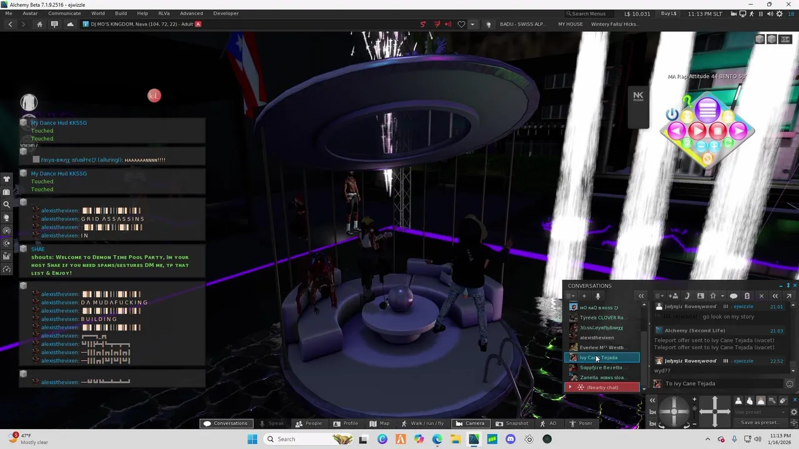This screenshot has height=449, width=799.
Task: Open the People toolbar button
Action: point(308,423)
